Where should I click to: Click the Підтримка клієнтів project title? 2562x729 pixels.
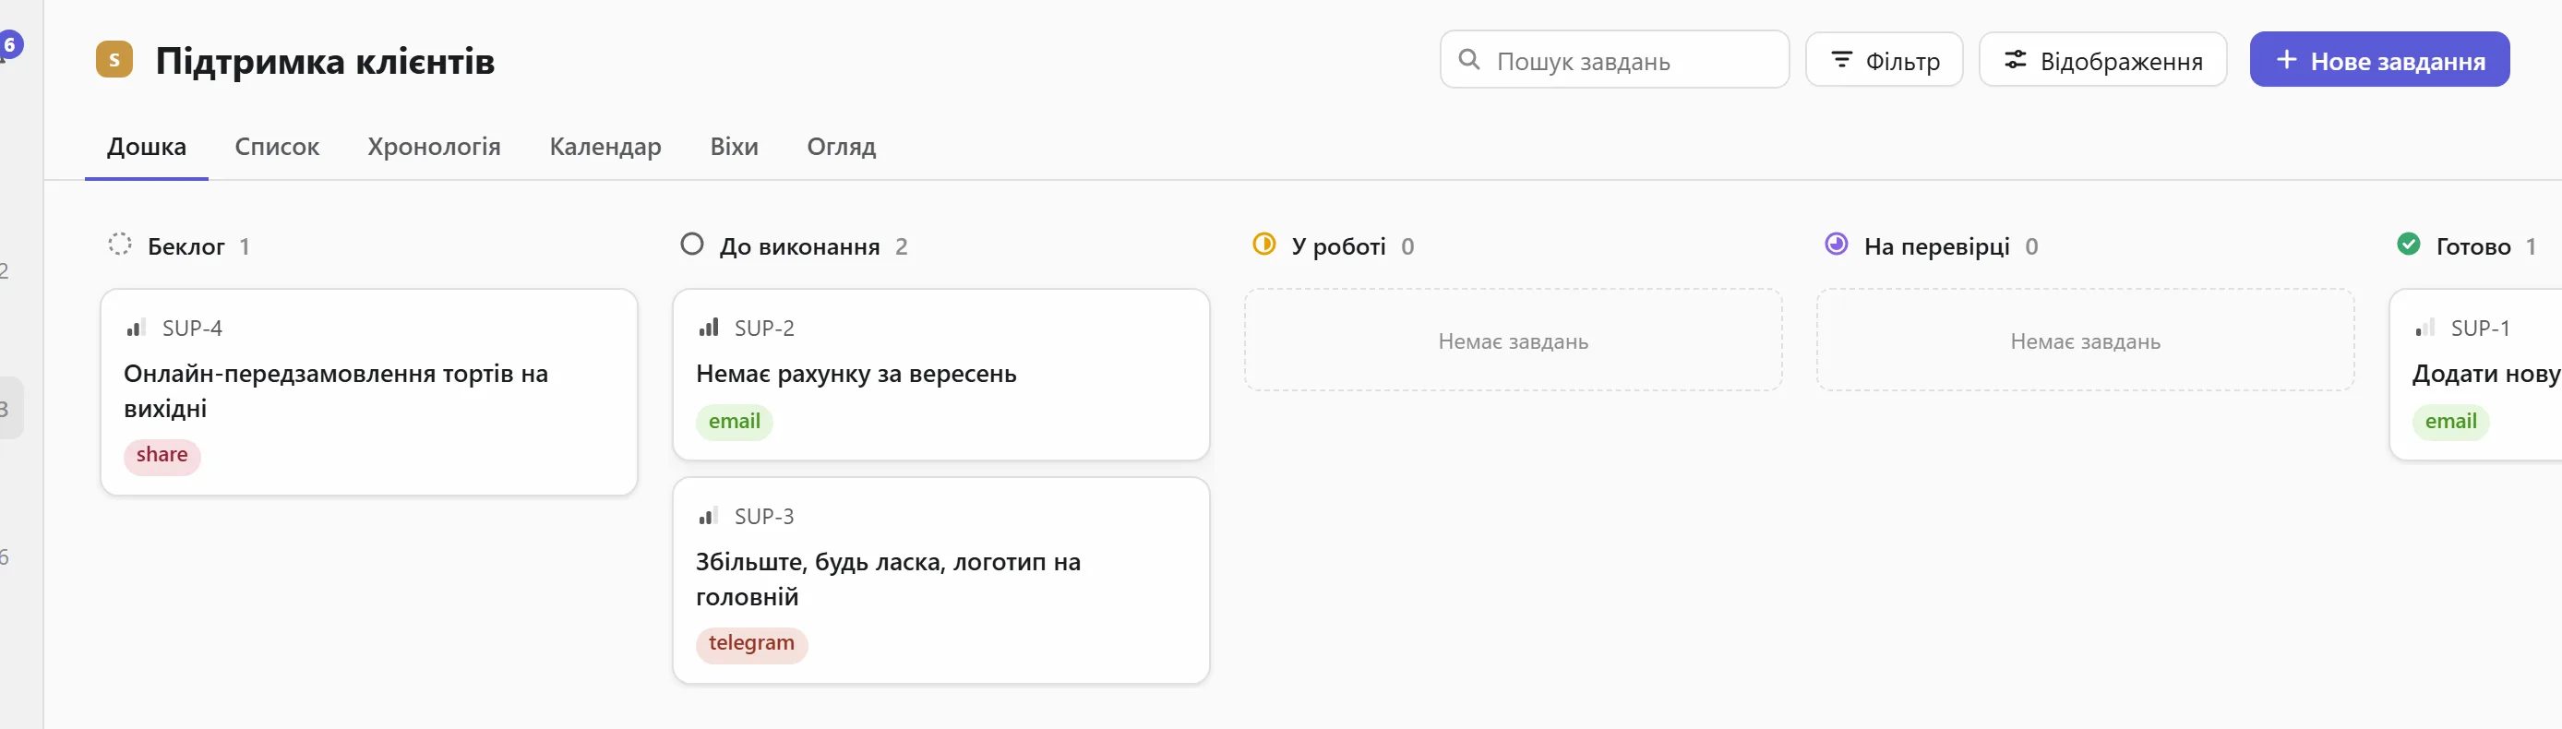[325, 61]
